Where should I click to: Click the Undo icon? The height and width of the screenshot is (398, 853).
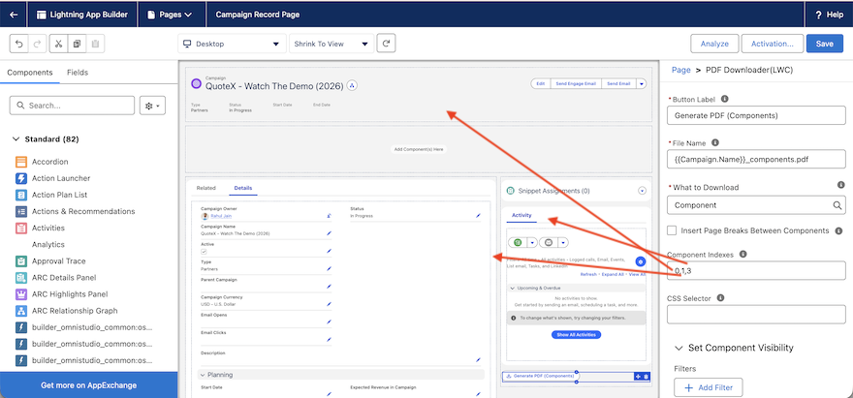coord(20,44)
